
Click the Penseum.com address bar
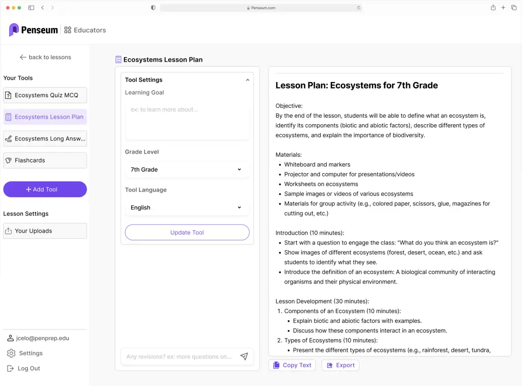[x=261, y=8]
